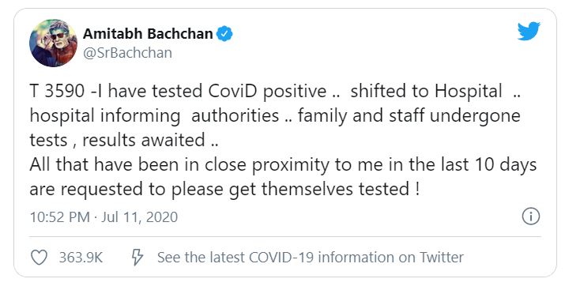Click the 363.9K likes count
The height and width of the screenshot is (290, 565).
tap(81, 258)
